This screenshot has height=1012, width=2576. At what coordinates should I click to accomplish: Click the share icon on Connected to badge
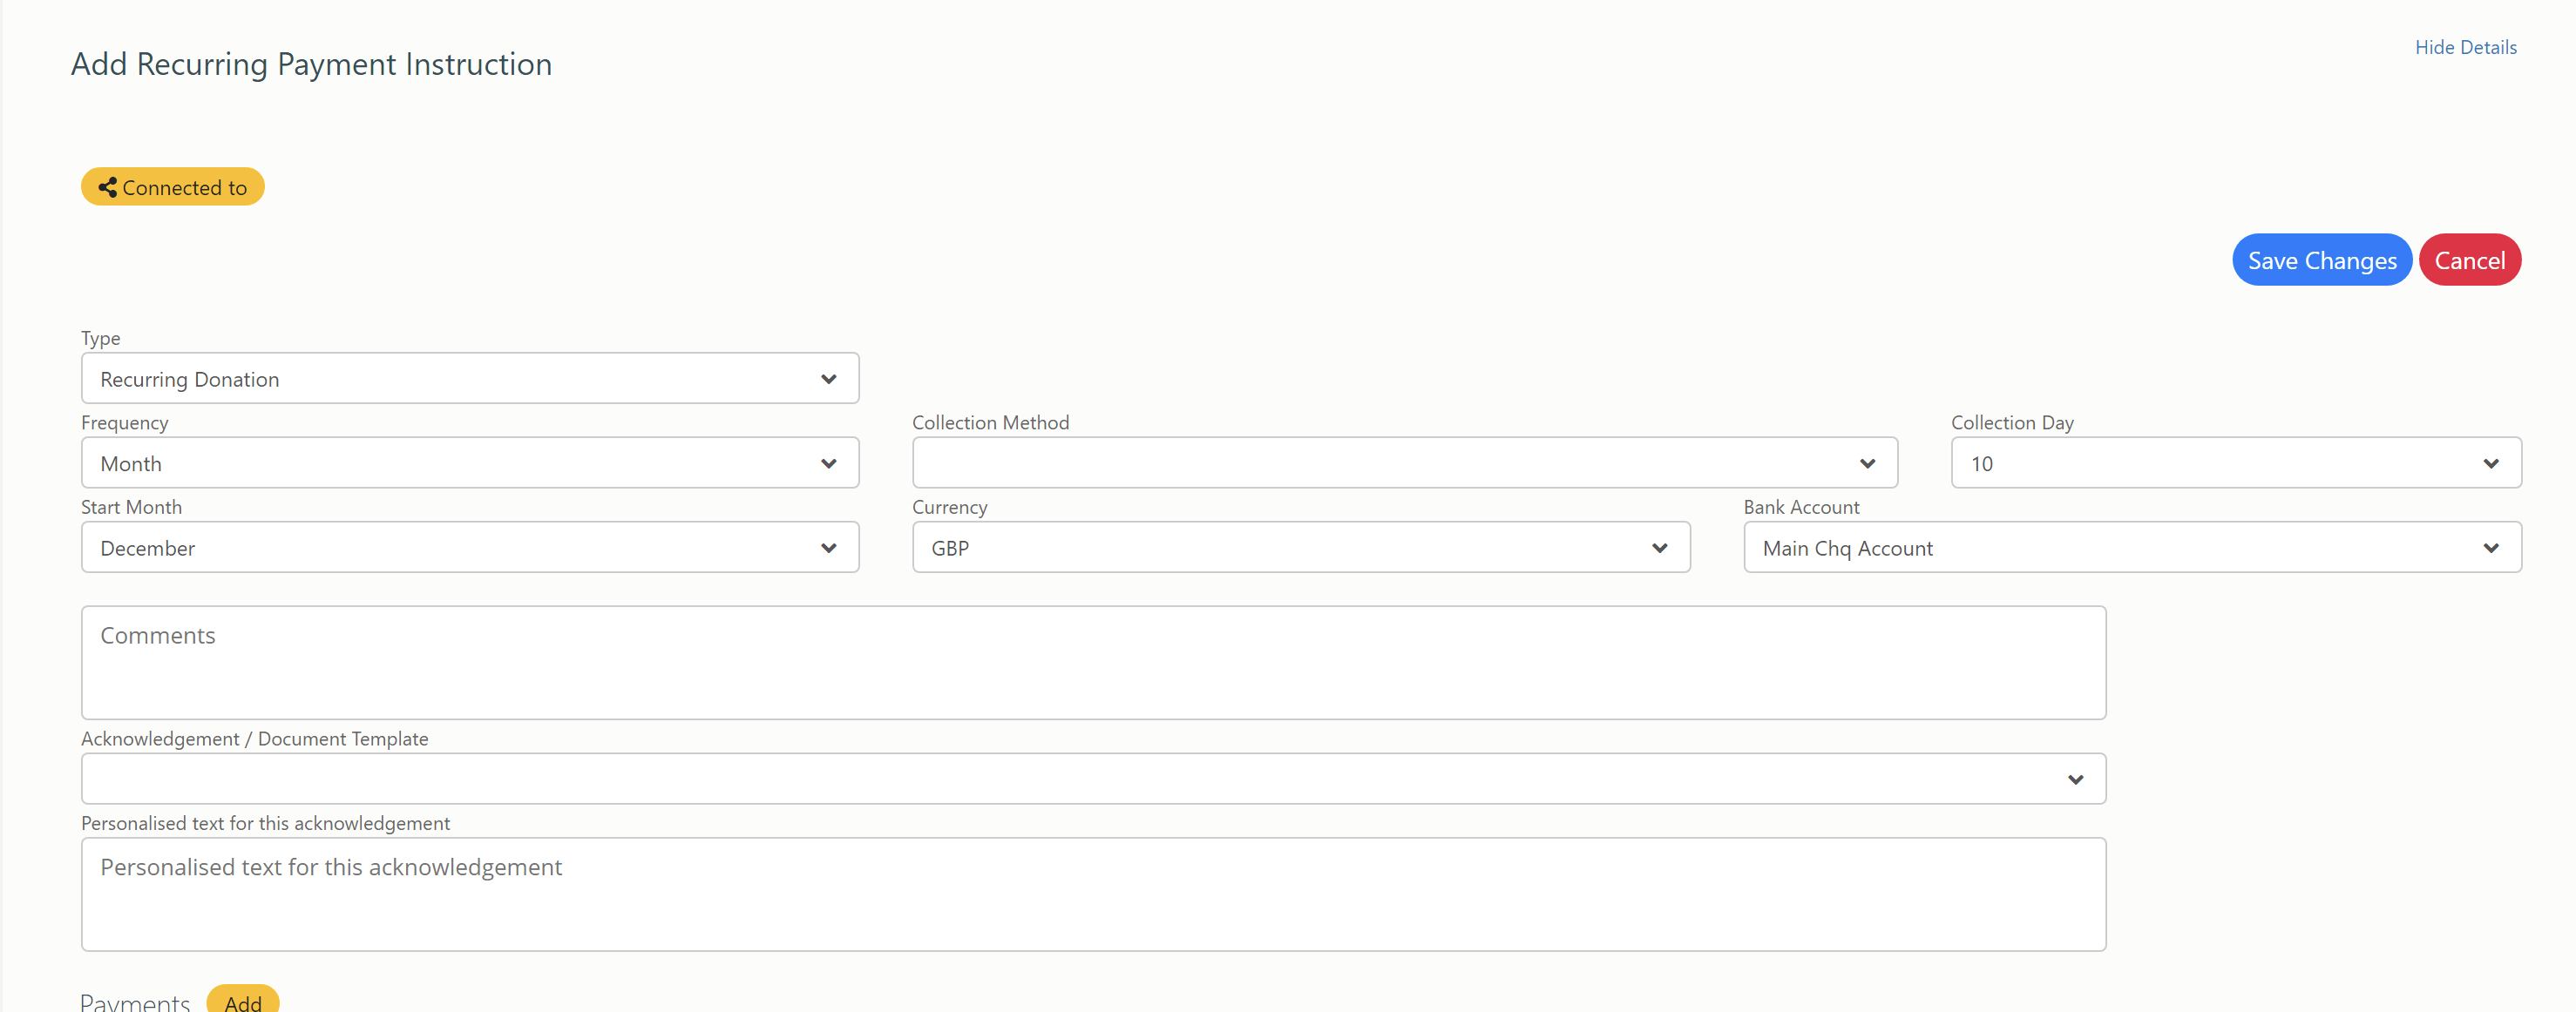pos(109,187)
